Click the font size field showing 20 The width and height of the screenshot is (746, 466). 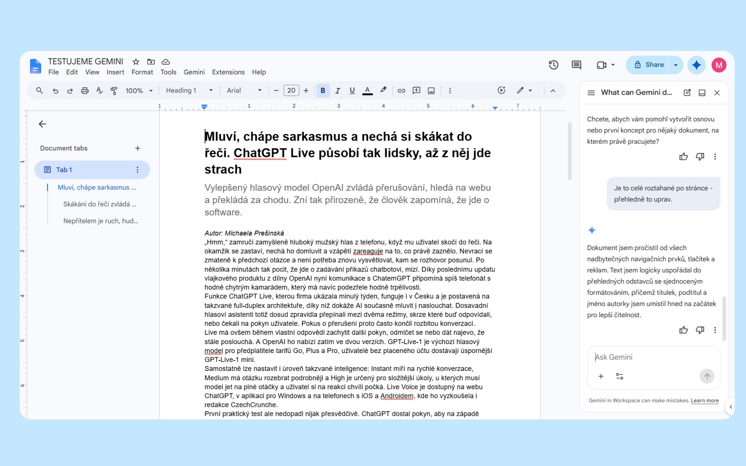[291, 90]
